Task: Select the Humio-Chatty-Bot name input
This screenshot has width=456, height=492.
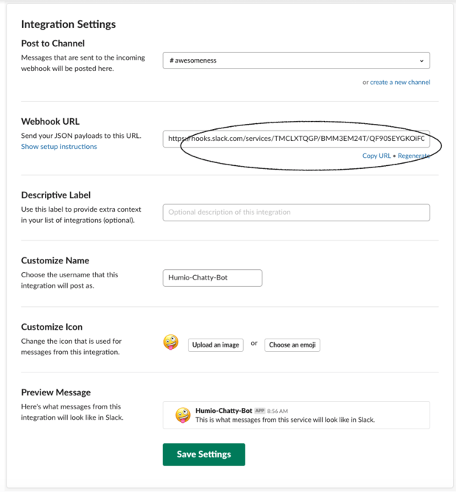Action: point(212,278)
